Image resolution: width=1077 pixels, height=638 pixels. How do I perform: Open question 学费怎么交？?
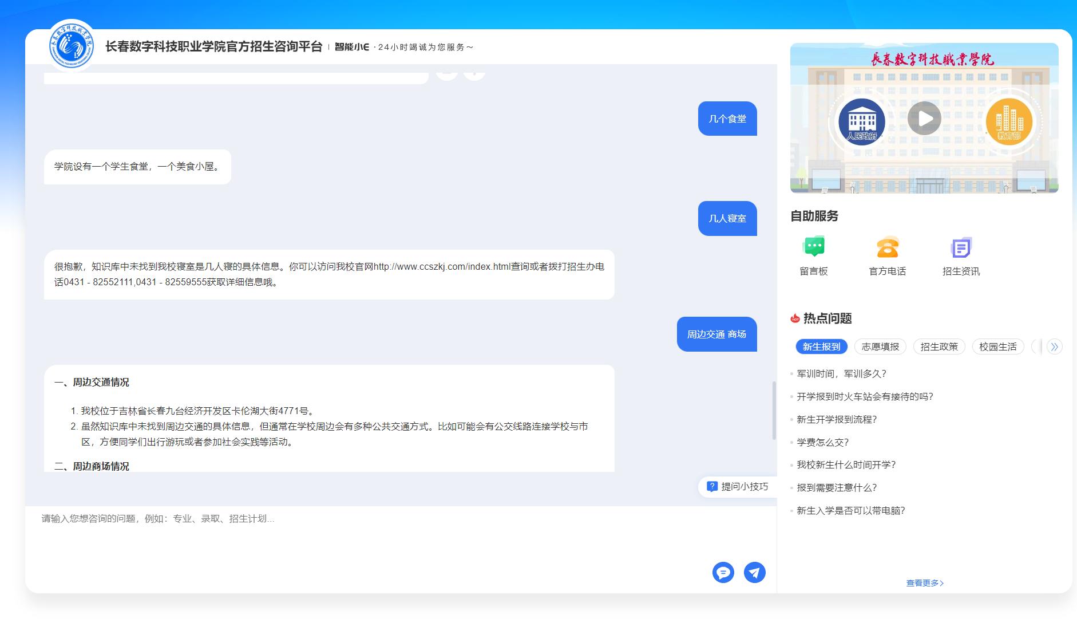pyautogui.click(x=823, y=443)
